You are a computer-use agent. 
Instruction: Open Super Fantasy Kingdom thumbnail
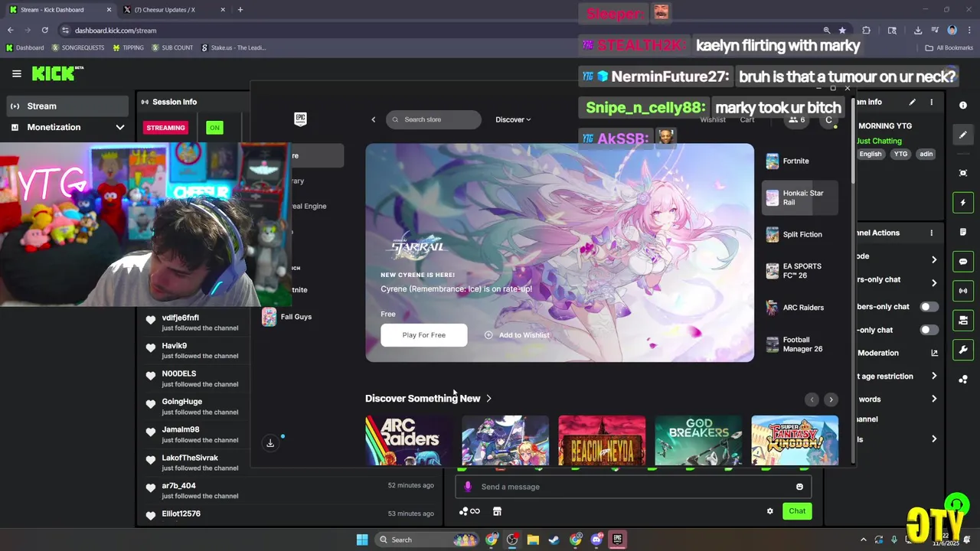(x=795, y=440)
